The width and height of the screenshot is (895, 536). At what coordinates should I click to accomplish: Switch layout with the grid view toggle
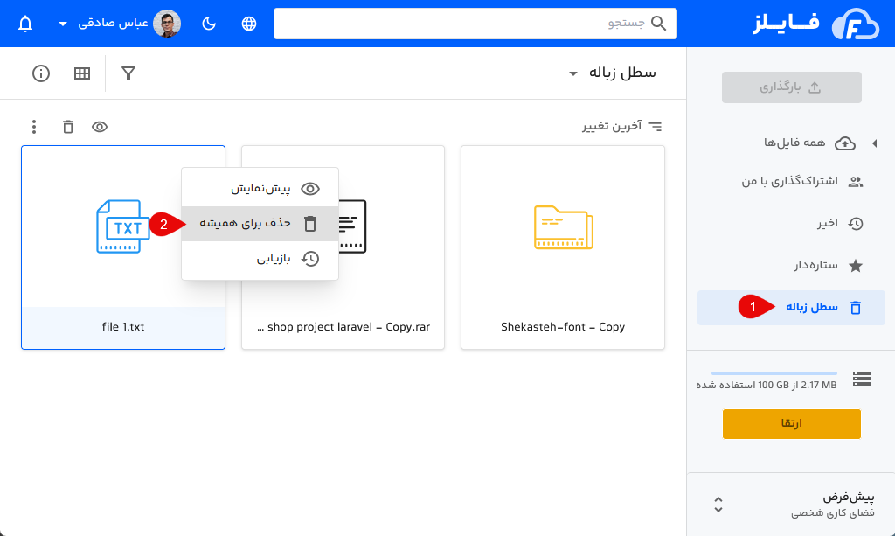81,73
